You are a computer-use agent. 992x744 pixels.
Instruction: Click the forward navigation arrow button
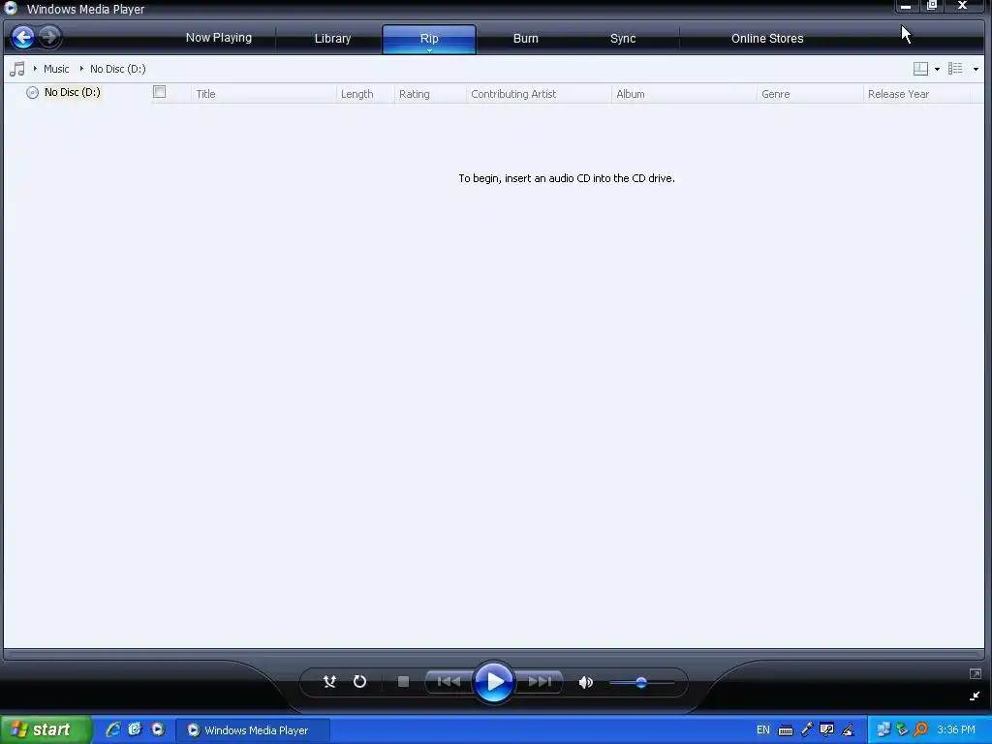tap(49, 37)
